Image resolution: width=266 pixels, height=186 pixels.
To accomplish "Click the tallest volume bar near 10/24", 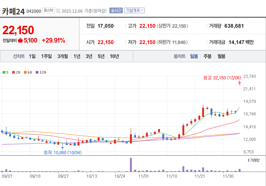I will [131, 165].
